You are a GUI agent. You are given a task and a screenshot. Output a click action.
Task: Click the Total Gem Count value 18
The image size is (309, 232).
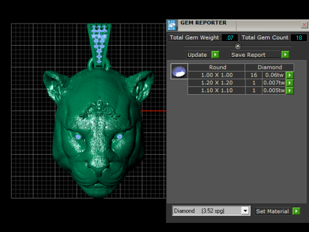tap(299, 38)
